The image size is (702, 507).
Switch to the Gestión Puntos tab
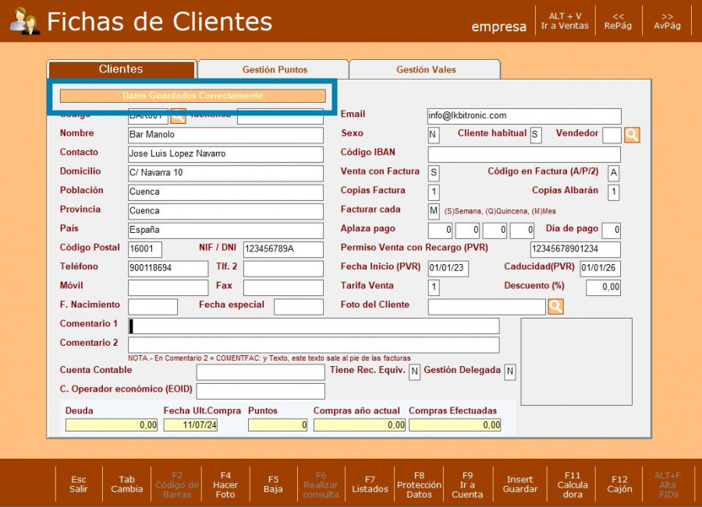[x=275, y=70]
